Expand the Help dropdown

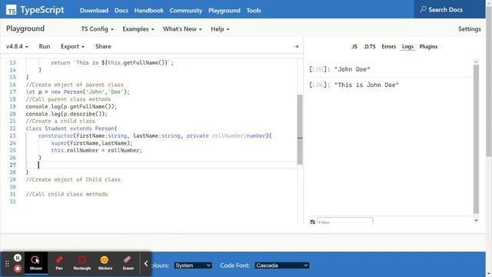coord(220,29)
